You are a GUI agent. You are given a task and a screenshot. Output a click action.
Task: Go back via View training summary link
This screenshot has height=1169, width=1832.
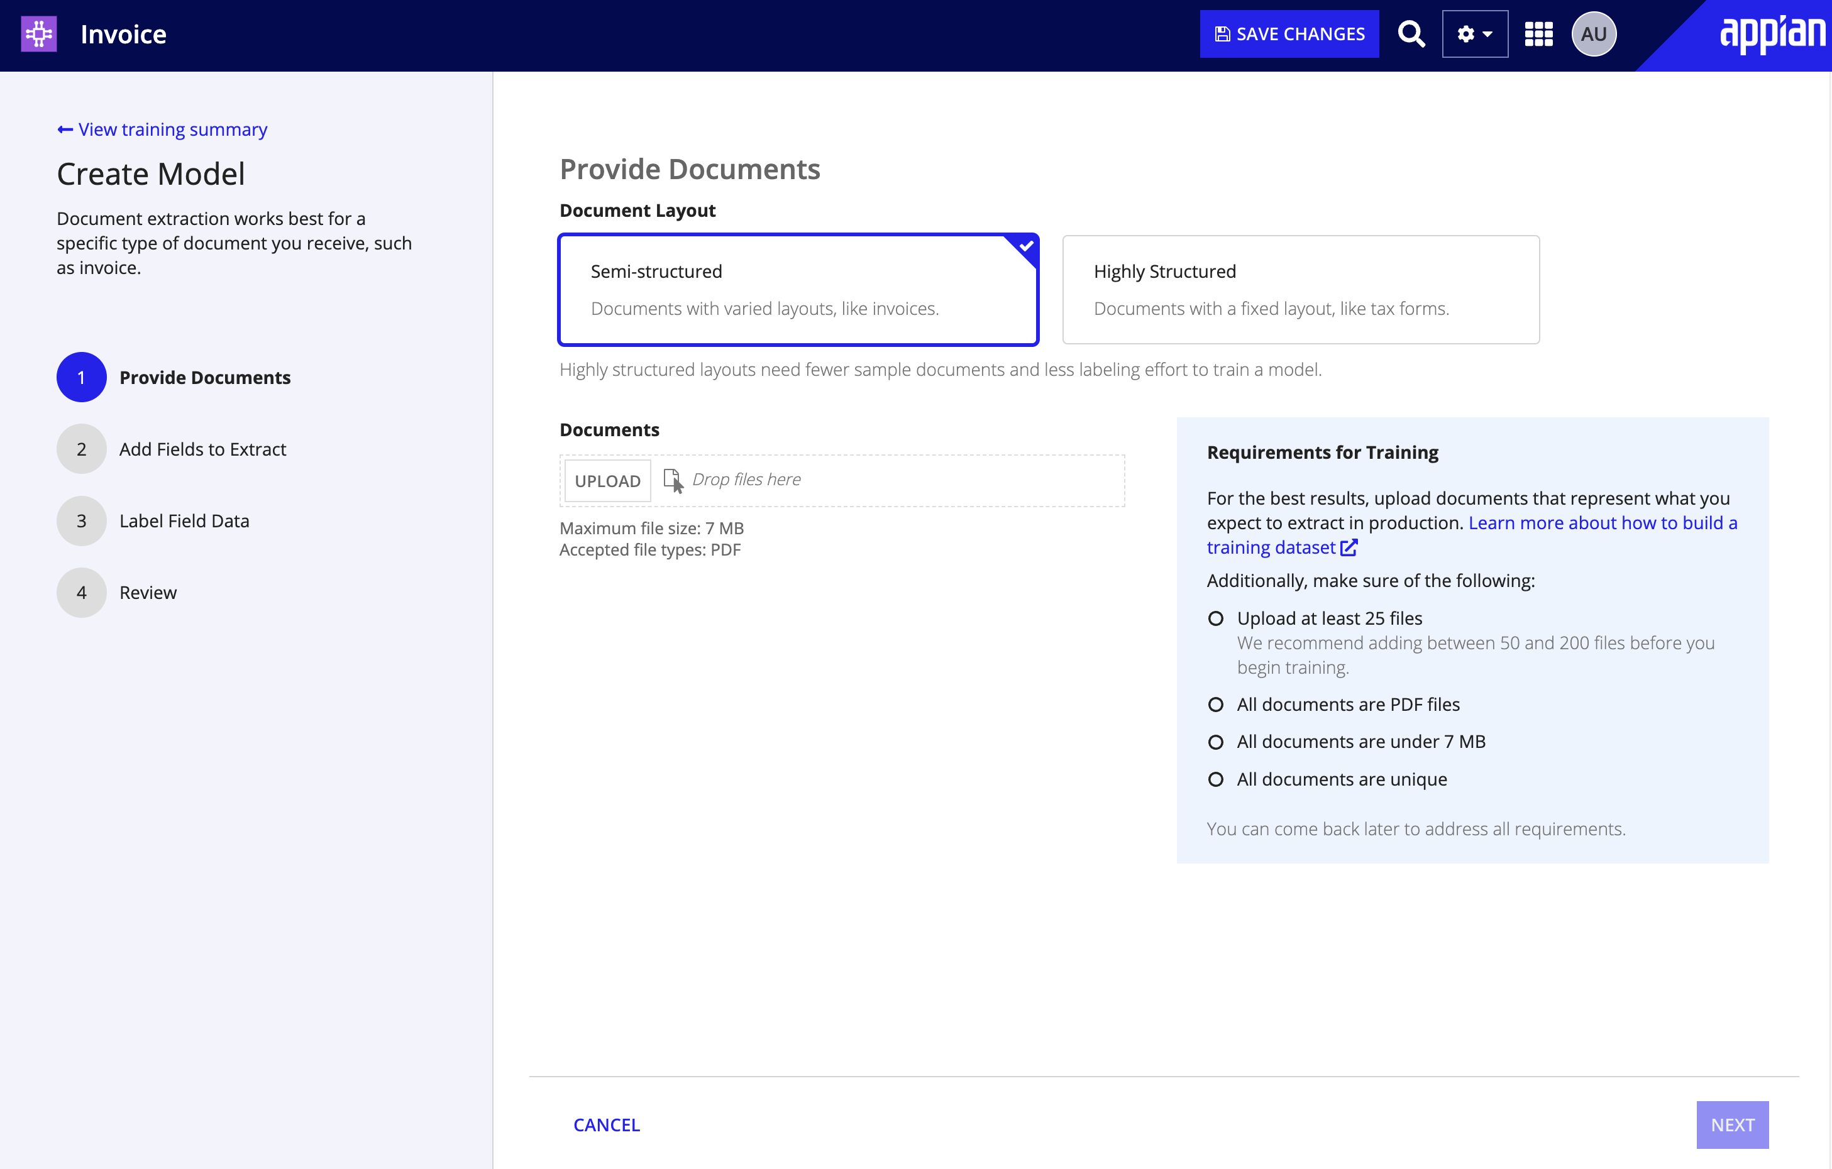point(162,129)
